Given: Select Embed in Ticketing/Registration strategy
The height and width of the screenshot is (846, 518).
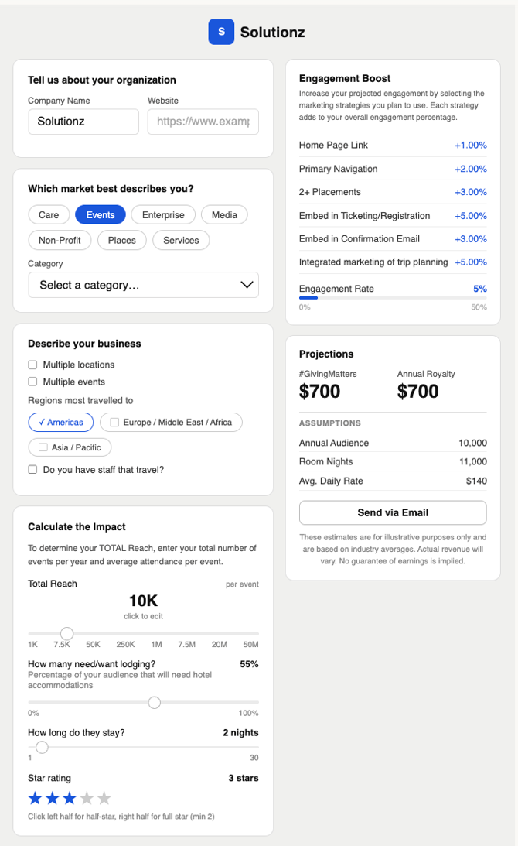Looking at the screenshot, I should pos(393,216).
